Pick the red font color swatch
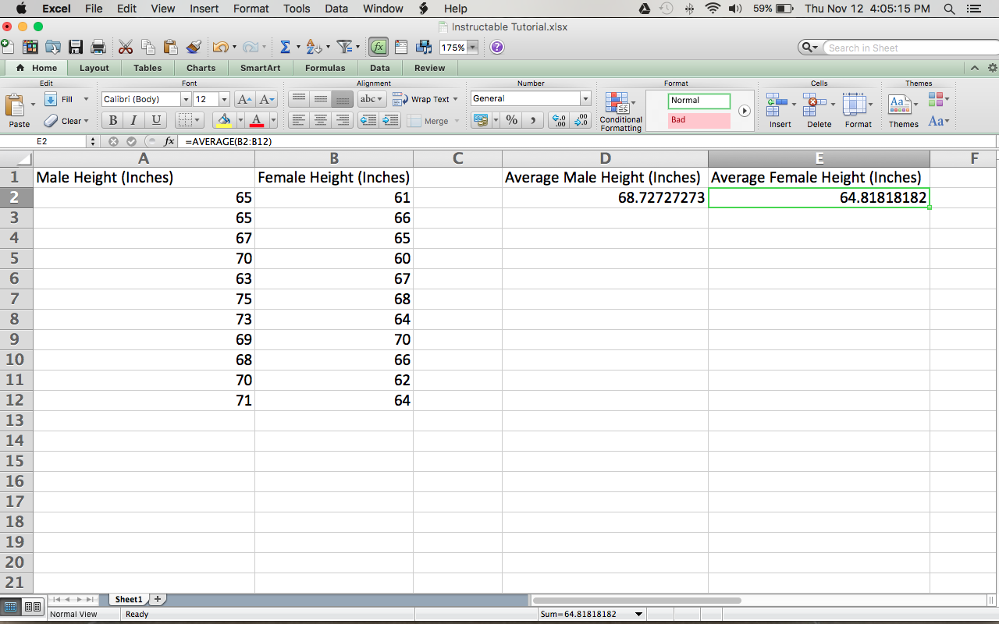The width and height of the screenshot is (999, 624). point(257,120)
